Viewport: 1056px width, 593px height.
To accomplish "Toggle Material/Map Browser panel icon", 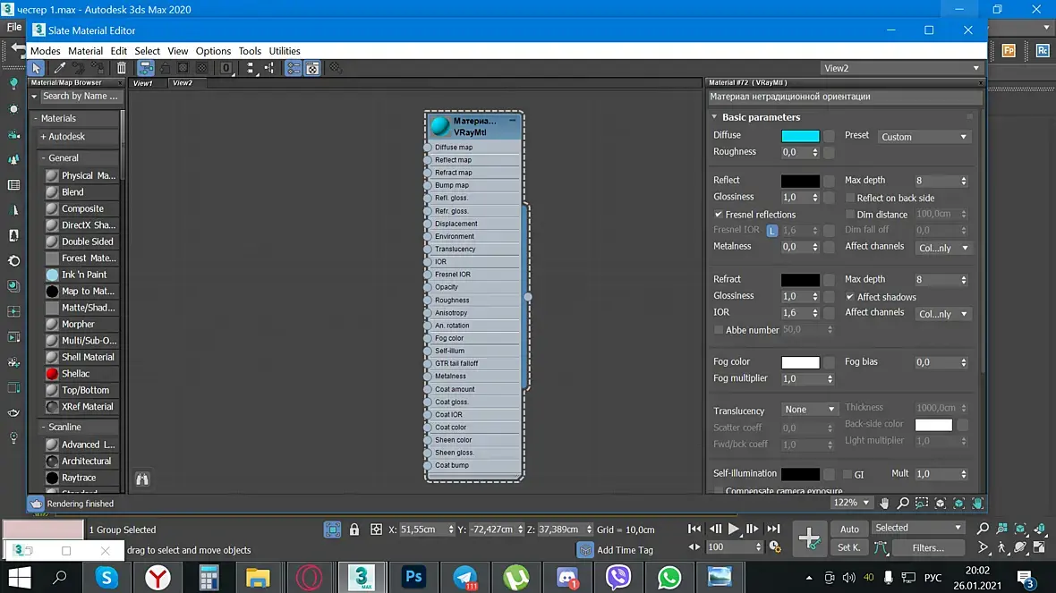I will click(294, 68).
